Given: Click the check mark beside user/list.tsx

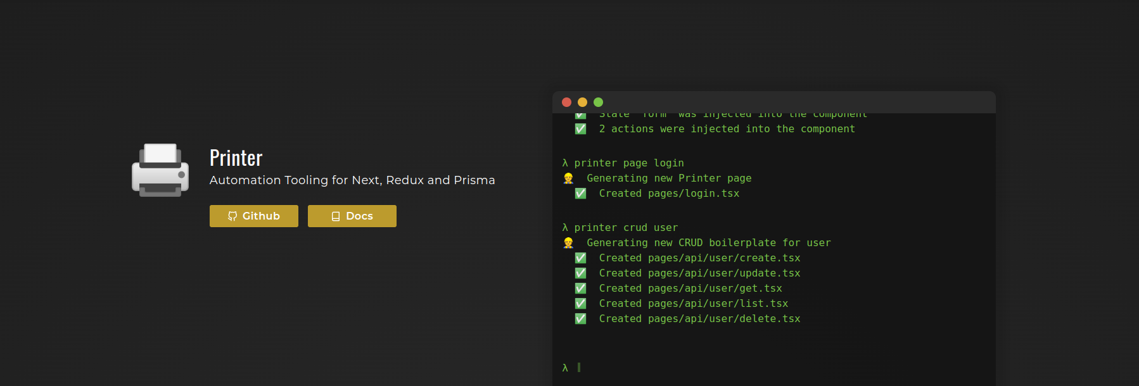Looking at the screenshot, I should pyautogui.click(x=580, y=304).
